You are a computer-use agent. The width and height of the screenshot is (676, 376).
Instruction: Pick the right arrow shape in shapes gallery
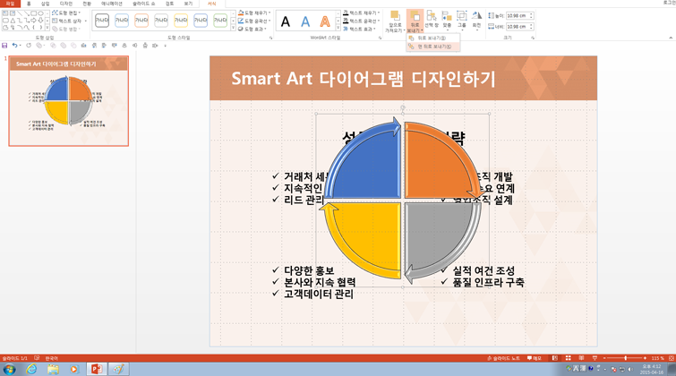tap(34, 21)
